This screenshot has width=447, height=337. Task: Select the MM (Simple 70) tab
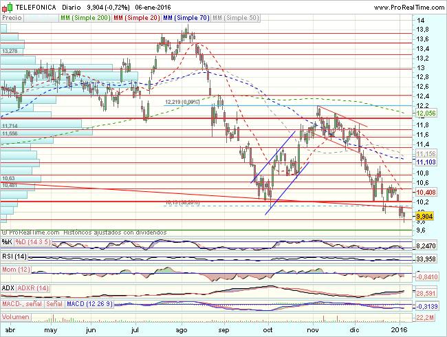186,18
